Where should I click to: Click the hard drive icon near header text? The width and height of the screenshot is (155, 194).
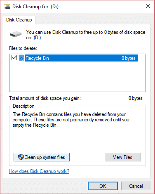[16, 34]
